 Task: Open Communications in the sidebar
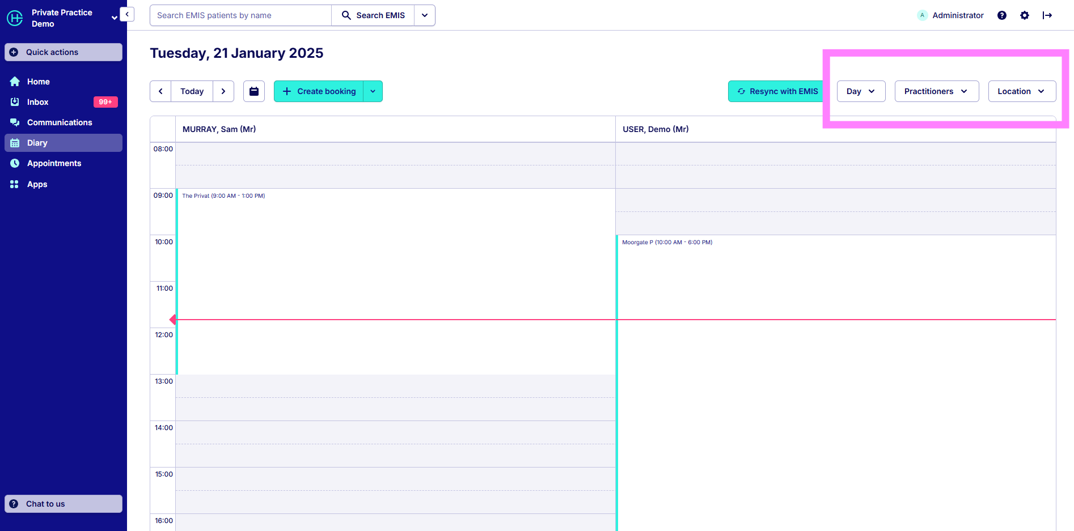pos(59,122)
